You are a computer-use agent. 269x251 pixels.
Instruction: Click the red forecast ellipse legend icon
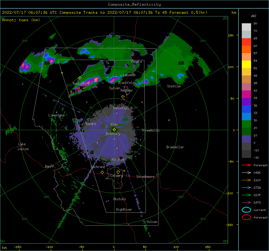pos(246,217)
